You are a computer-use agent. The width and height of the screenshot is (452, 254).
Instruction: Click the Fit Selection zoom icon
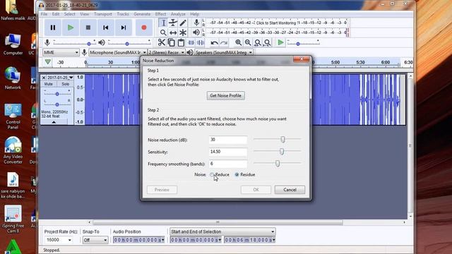click(258, 42)
